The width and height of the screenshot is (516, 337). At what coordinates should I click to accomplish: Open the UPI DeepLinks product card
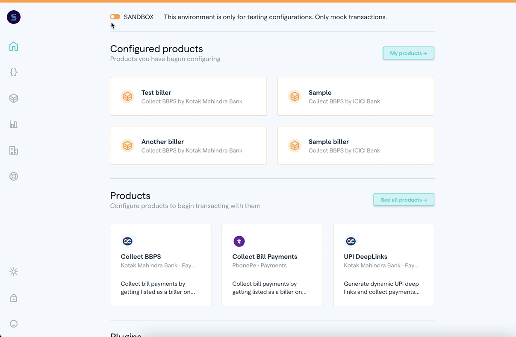click(x=383, y=265)
